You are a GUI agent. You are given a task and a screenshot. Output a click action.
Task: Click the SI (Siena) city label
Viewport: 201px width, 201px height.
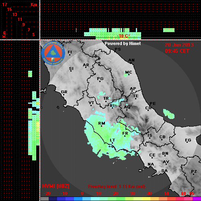point(71,69)
